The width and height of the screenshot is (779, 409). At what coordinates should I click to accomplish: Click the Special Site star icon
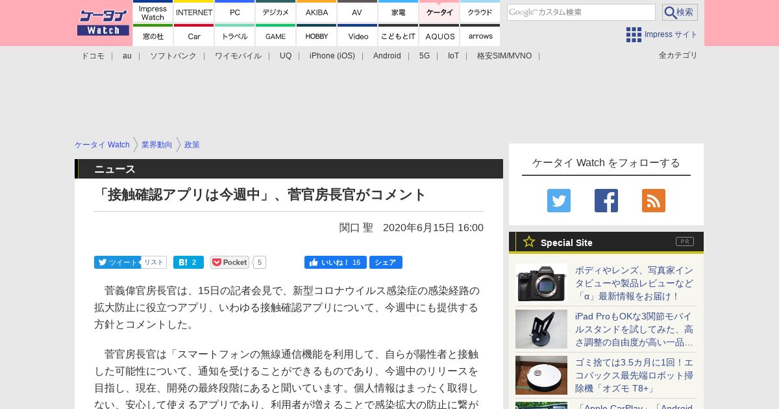point(529,242)
